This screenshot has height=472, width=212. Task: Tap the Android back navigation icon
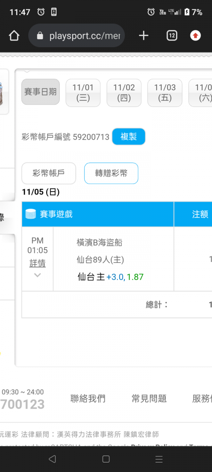point(52,459)
